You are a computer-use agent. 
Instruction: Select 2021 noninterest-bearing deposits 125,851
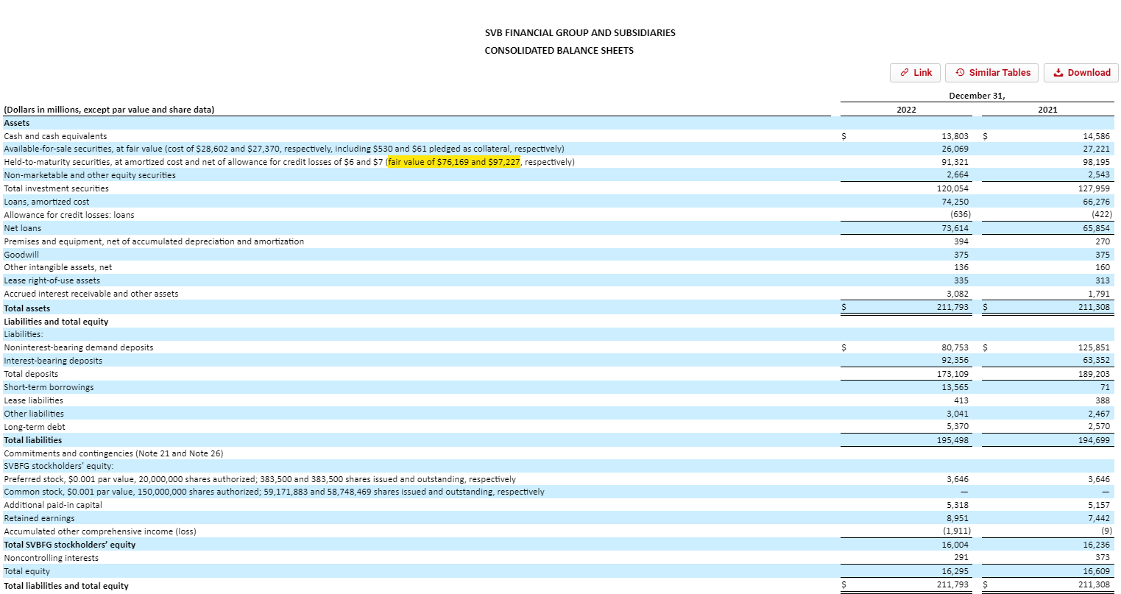[1094, 347]
